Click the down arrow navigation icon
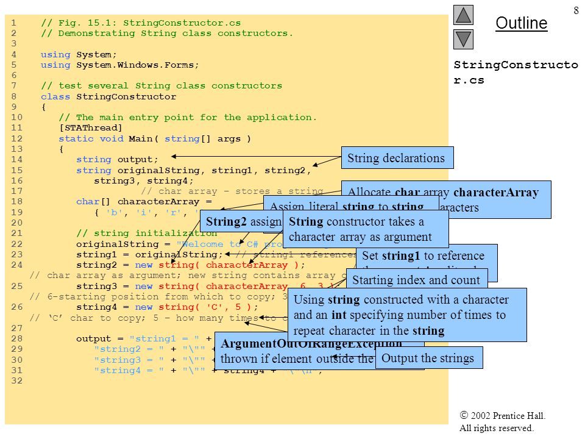This screenshot has height=439, width=585. 463,39
